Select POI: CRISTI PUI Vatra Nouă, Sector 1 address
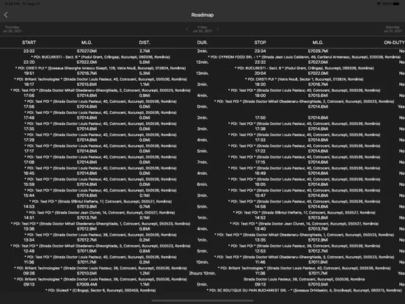Screen dimensions: 405x304 [304, 79]
